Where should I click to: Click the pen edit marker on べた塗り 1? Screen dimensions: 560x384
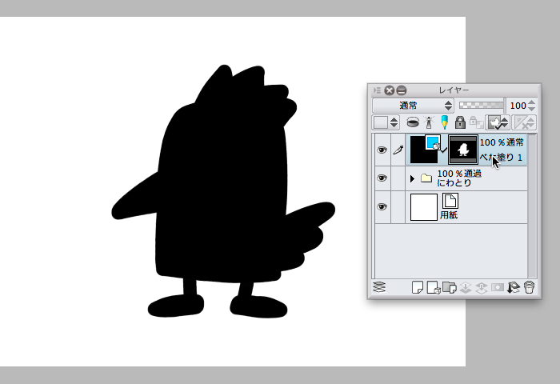point(398,150)
